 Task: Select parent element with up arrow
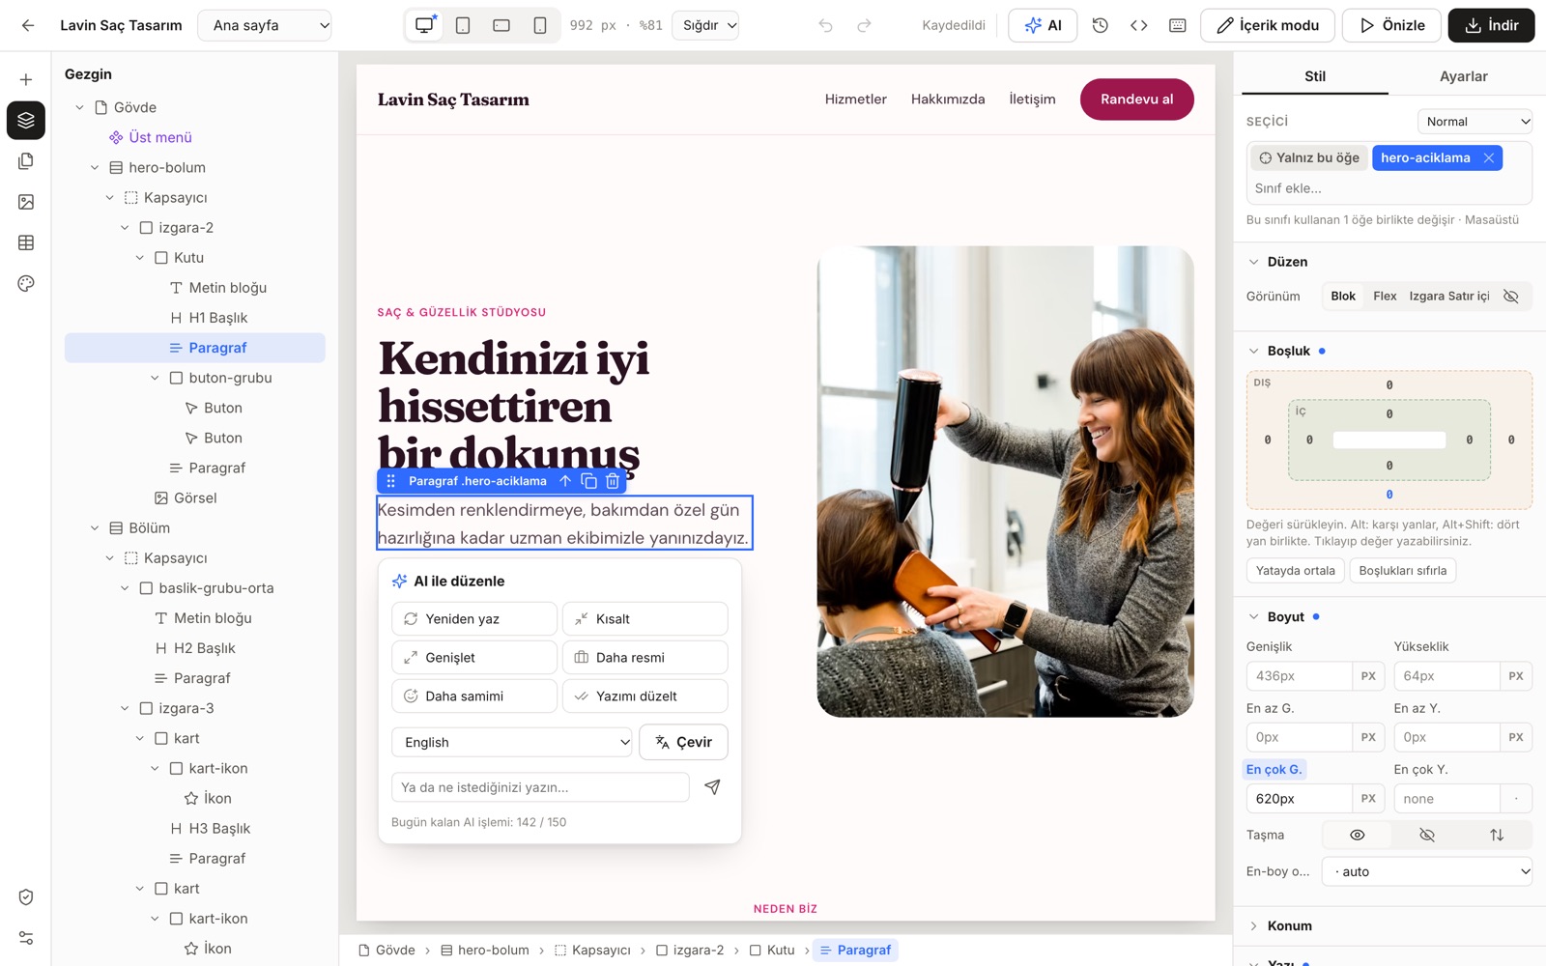(x=565, y=480)
